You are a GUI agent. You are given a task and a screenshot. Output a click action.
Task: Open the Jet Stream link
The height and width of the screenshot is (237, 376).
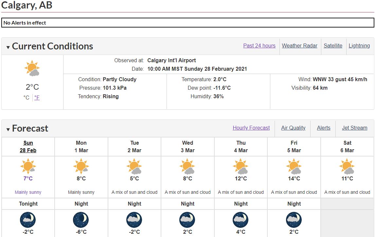coord(354,128)
